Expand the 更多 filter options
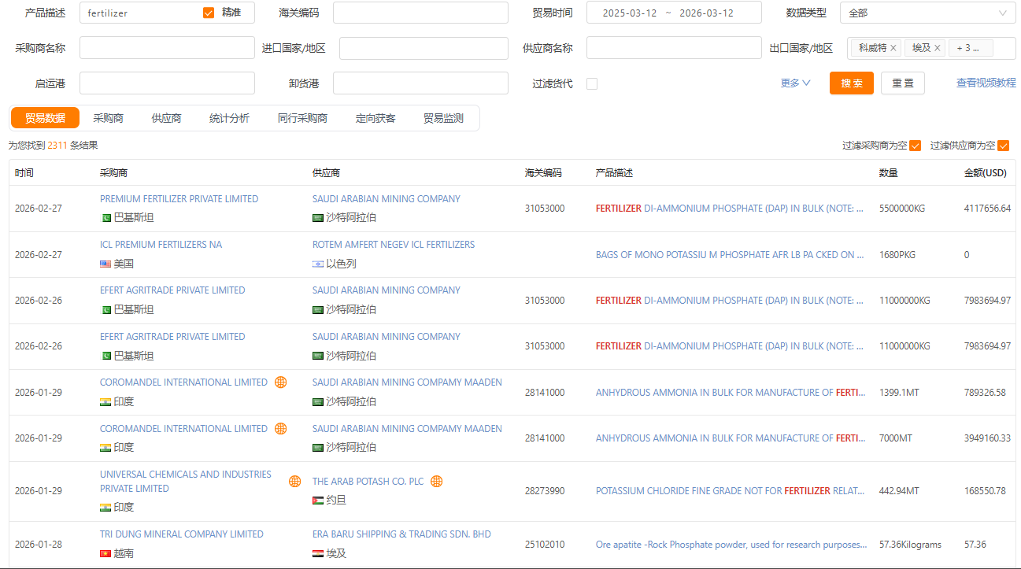This screenshot has width=1021, height=569. click(795, 83)
